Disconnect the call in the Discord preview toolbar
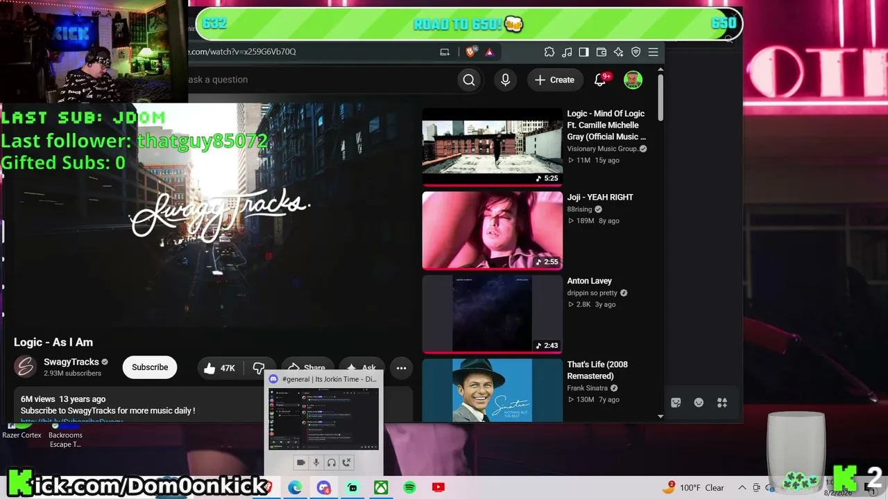The image size is (888, 499). click(x=347, y=462)
